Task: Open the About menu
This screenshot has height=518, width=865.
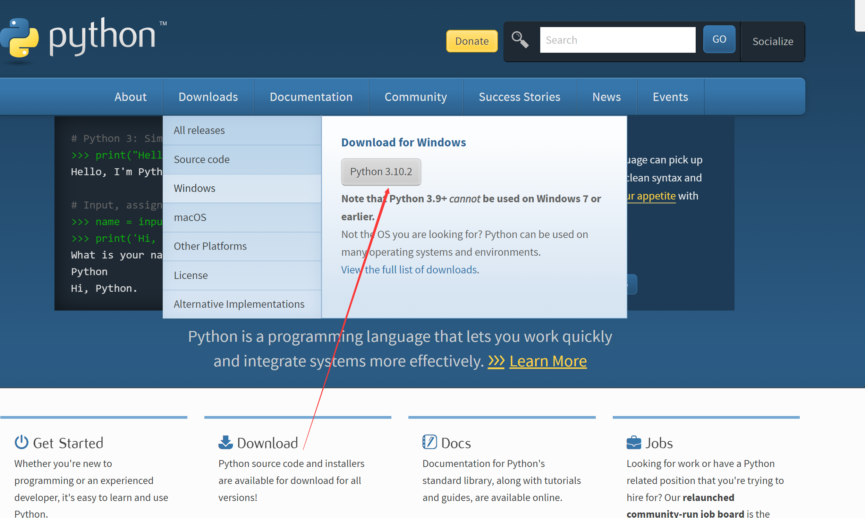Action: tap(130, 97)
